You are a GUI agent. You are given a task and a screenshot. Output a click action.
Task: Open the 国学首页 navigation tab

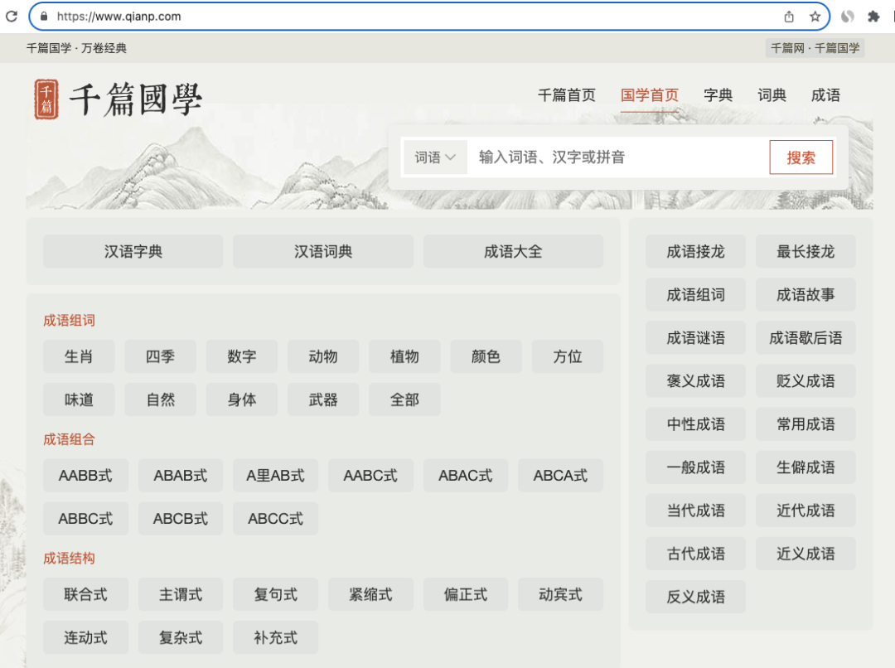tap(649, 95)
